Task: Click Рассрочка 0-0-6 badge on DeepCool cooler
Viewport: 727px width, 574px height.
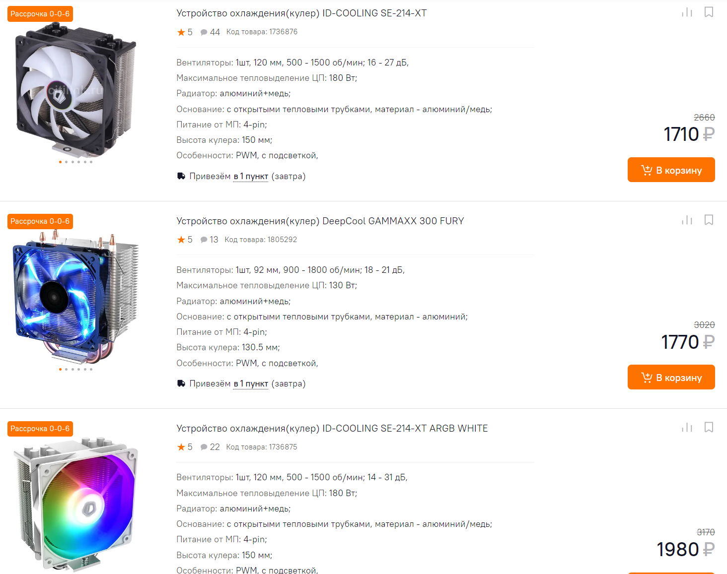Action: click(x=40, y=221)
